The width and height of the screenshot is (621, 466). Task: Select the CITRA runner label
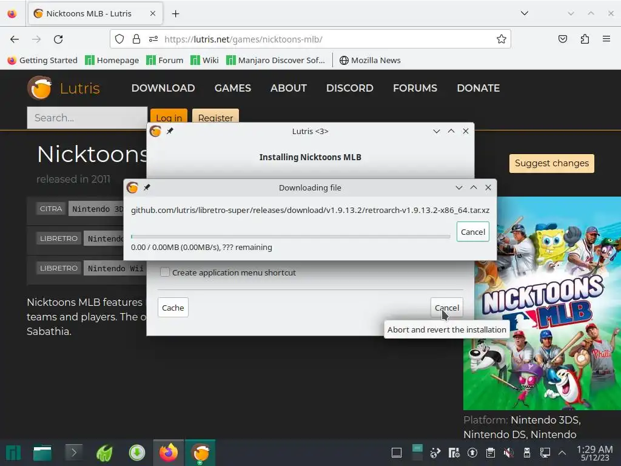(51, 209)
